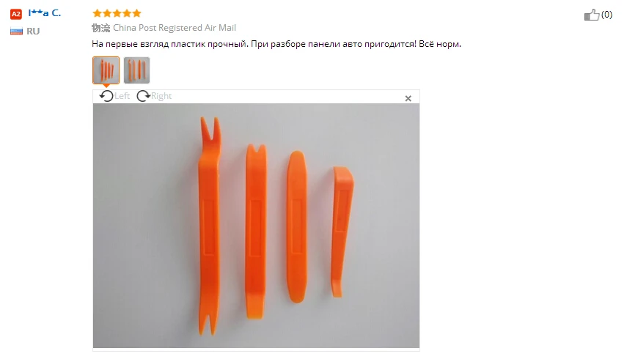The width and height of the screenshot is (627, 359).
Task: Click the Russian review comment text
Action: point(276,44)
